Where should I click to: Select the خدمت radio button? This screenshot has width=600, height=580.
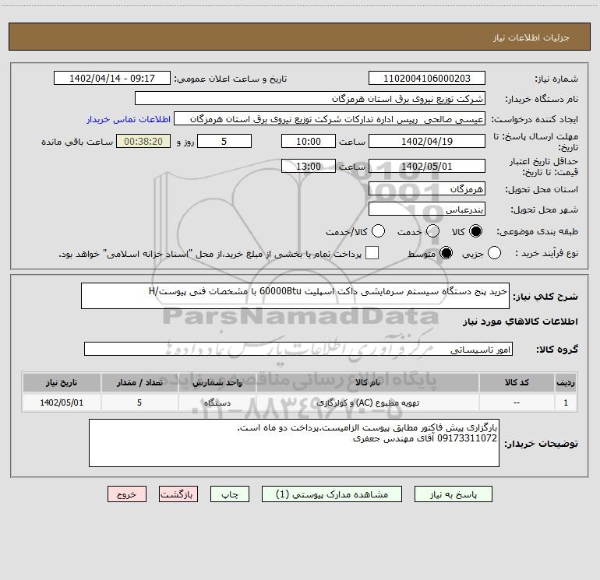tap(432, 231)
